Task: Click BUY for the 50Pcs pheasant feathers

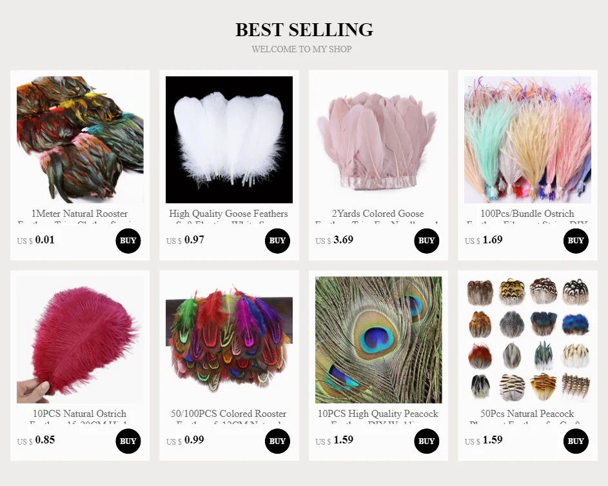Action: click(576, 441)
